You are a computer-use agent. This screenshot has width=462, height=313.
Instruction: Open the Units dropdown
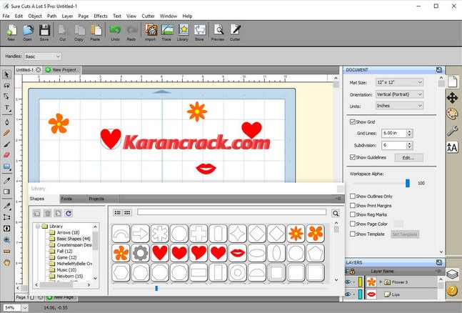[x=400, y=106]
